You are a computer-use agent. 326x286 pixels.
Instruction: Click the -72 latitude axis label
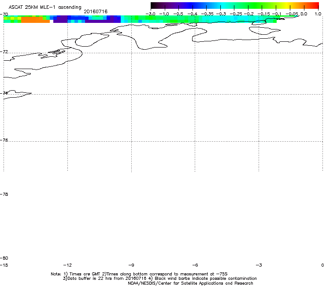tap(4, 52)
